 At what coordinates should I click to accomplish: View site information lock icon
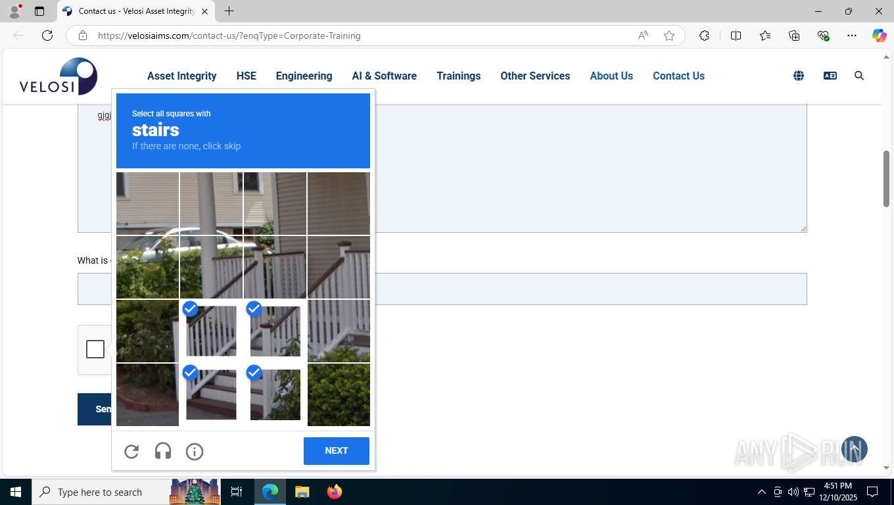pos(83,36)
